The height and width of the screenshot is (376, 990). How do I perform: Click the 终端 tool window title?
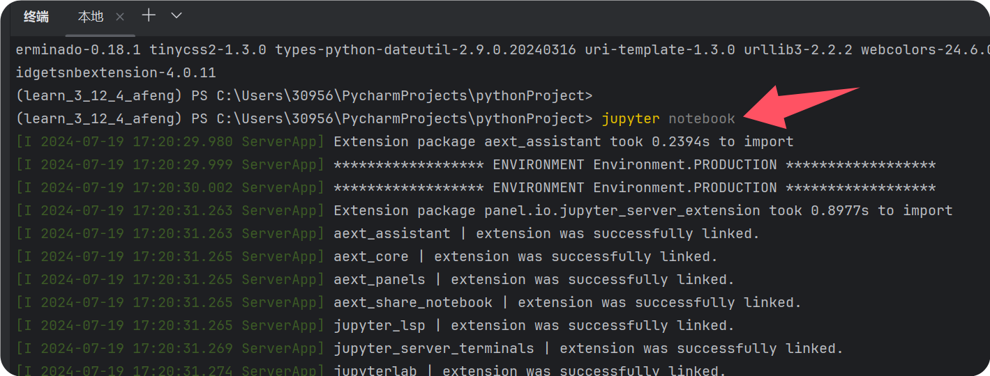coord(36,16)
